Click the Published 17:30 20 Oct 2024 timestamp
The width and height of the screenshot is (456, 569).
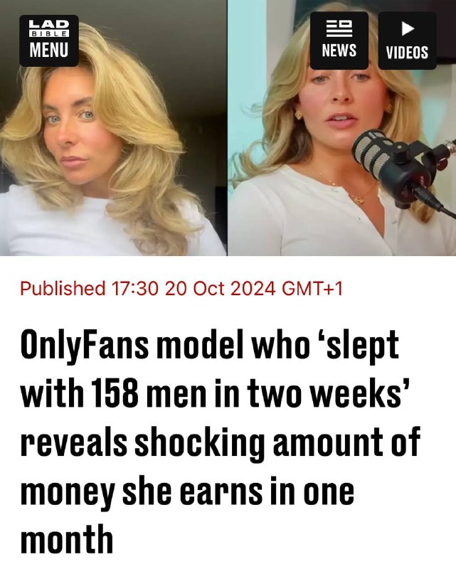[x=181, y=289]
